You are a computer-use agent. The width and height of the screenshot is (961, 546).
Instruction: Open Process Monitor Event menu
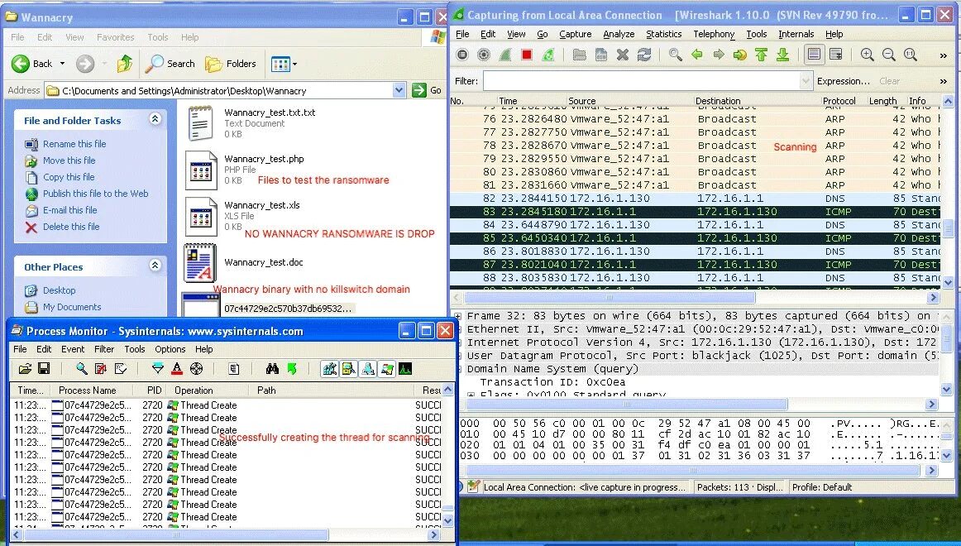coord(72,349)
